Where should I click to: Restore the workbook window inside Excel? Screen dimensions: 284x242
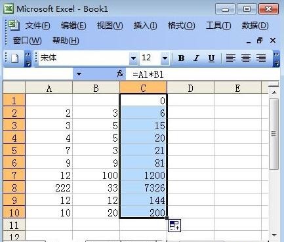(260, 41)
